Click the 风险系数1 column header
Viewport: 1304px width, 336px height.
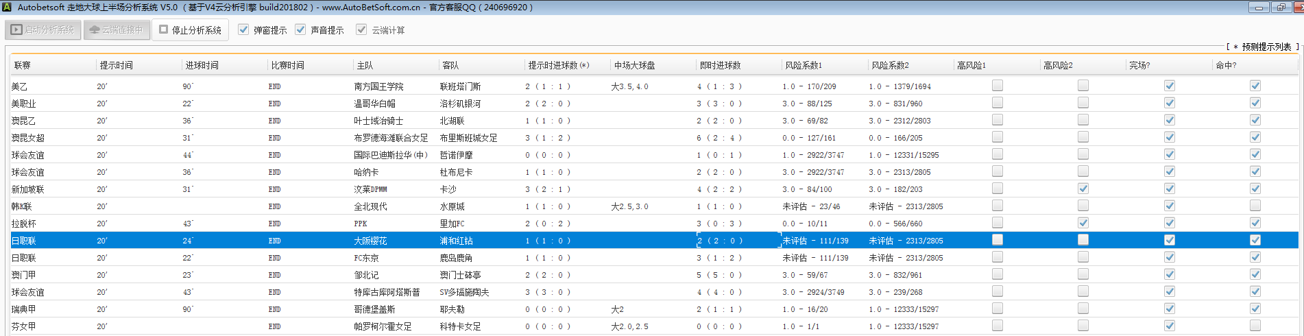coord(804,65)
